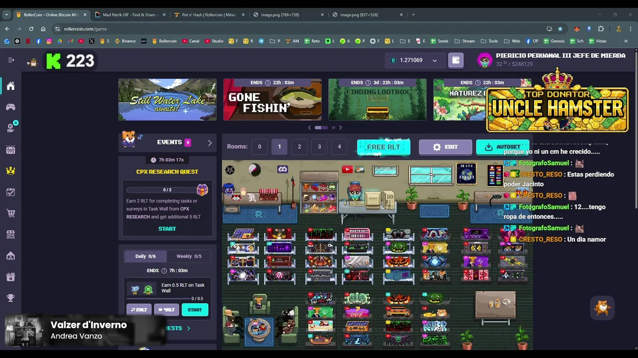Open a new browser tab with plus
Image resolution: width=638 pixels, height=358 pixels.
coord(413,15)
